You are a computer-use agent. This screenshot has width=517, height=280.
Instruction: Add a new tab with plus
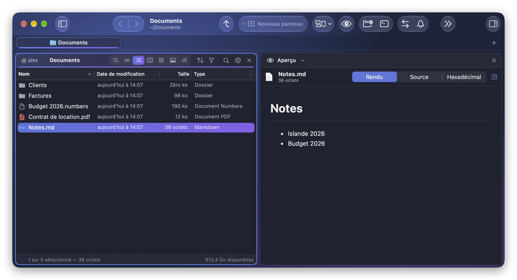pyautogui.click(x=494, y=43)
